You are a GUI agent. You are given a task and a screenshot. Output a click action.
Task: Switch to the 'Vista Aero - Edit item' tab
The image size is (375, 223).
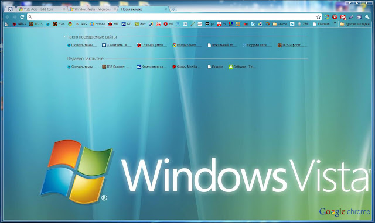42,9
